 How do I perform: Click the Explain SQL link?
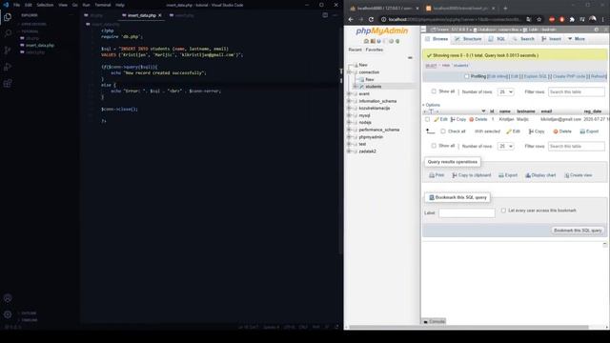[536, 76]
